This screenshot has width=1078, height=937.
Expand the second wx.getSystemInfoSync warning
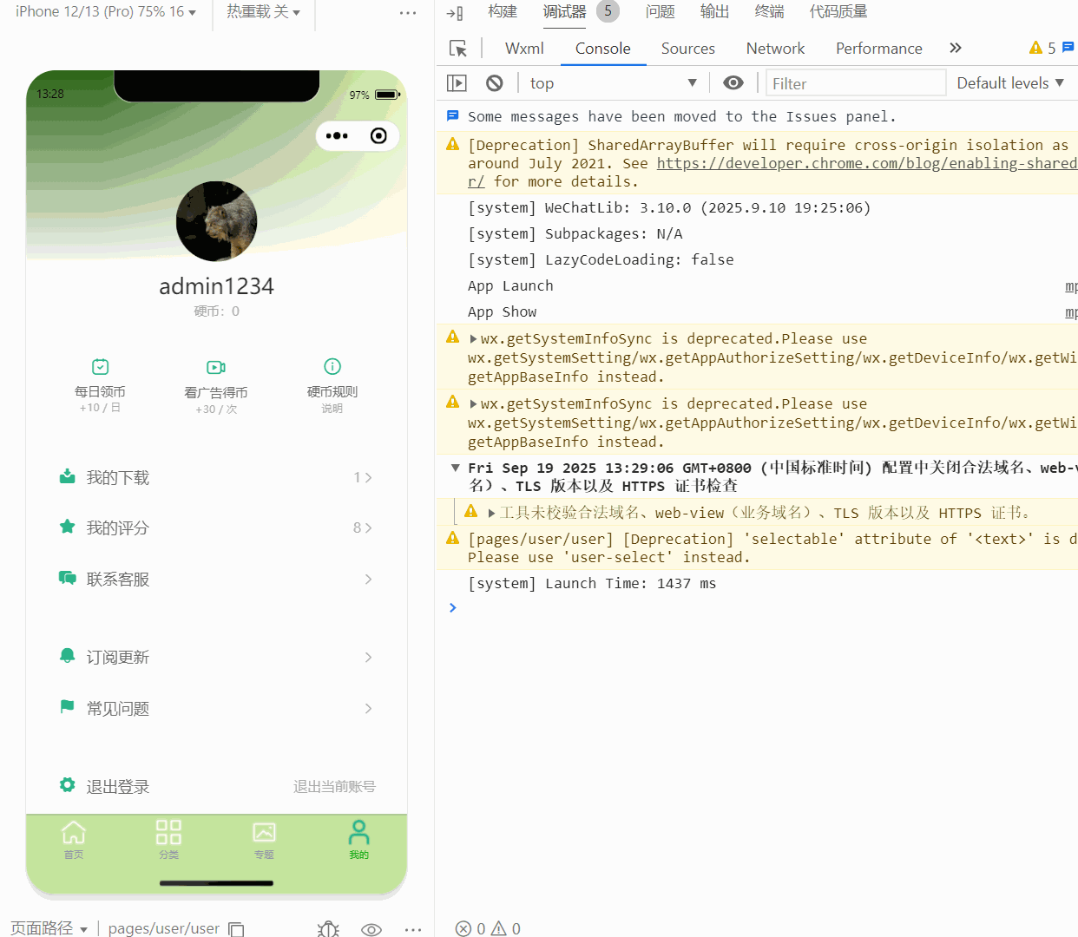[474, 404]
